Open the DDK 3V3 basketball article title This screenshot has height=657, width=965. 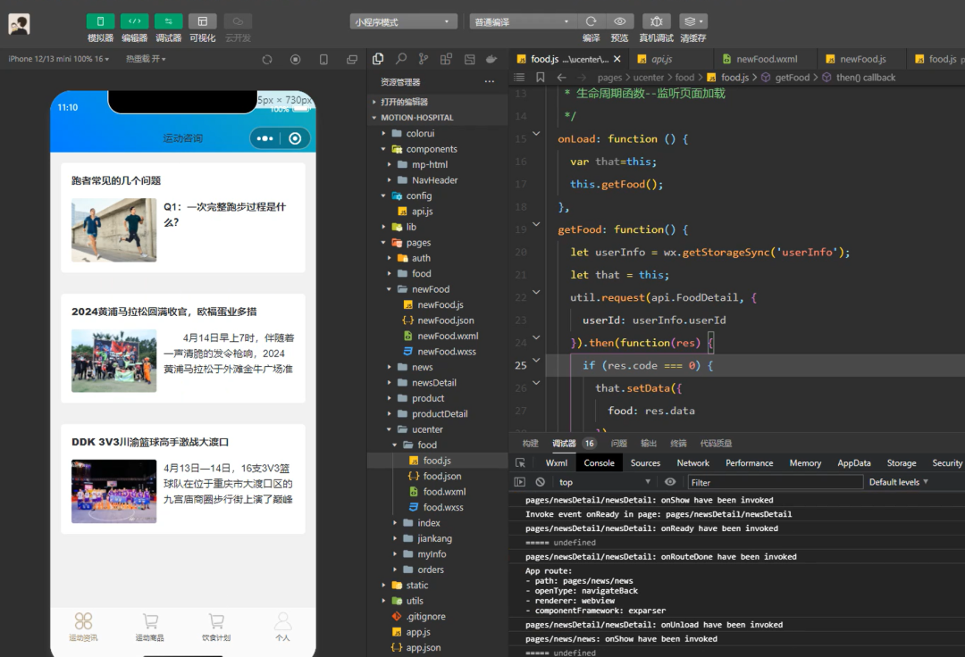[149, 442]
